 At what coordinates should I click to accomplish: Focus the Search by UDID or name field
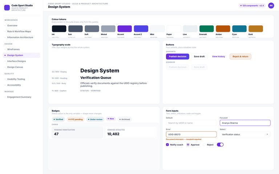(x=191, y=123)
